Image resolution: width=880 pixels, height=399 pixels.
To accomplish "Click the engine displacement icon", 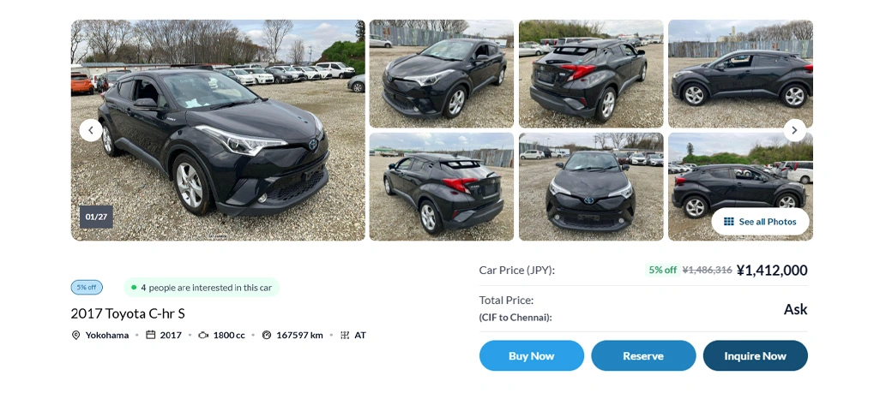I will click(203, 335).
